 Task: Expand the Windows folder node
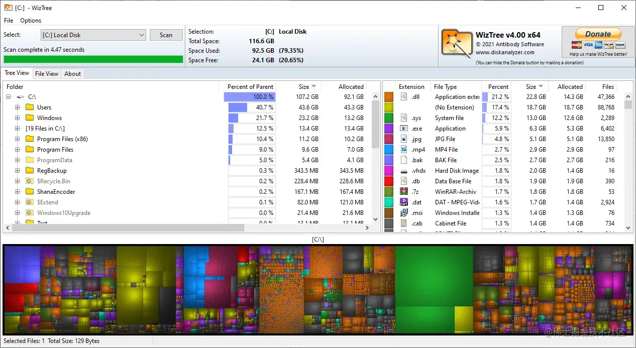coord(18,118)
